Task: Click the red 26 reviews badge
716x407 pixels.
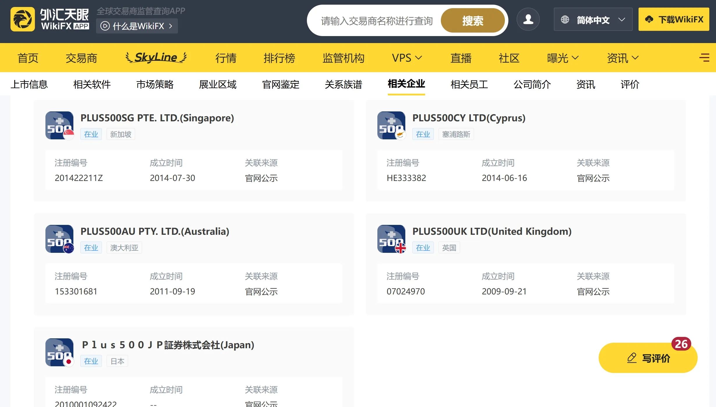Action: click(681, 344)
